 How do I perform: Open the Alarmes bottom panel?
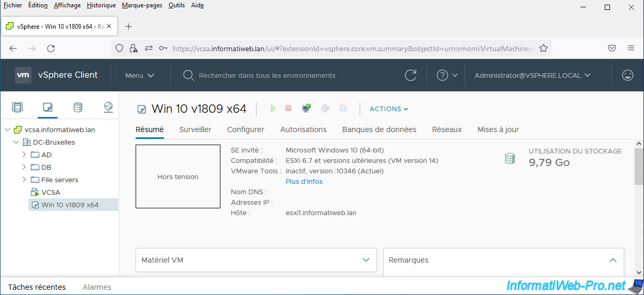[97, 287]
